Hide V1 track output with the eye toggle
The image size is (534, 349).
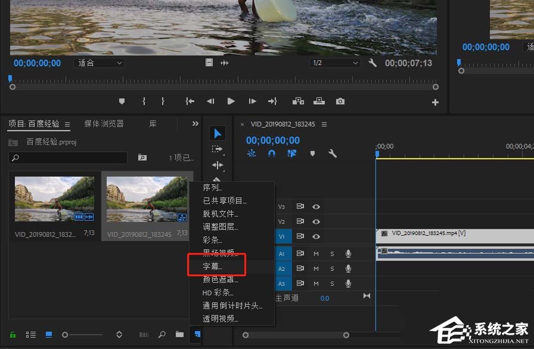[x=316, y=236]
